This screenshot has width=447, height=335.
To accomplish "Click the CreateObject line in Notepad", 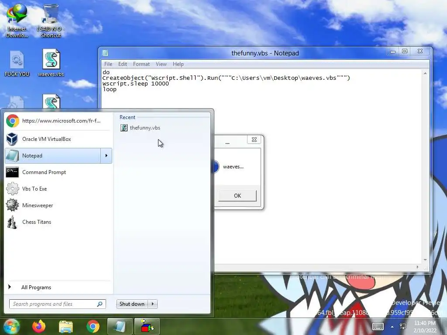I will pyautogui.click(x=226, y=78).
